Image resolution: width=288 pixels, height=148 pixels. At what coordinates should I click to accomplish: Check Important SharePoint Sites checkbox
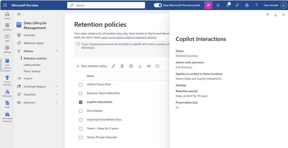tap(81, 120)
